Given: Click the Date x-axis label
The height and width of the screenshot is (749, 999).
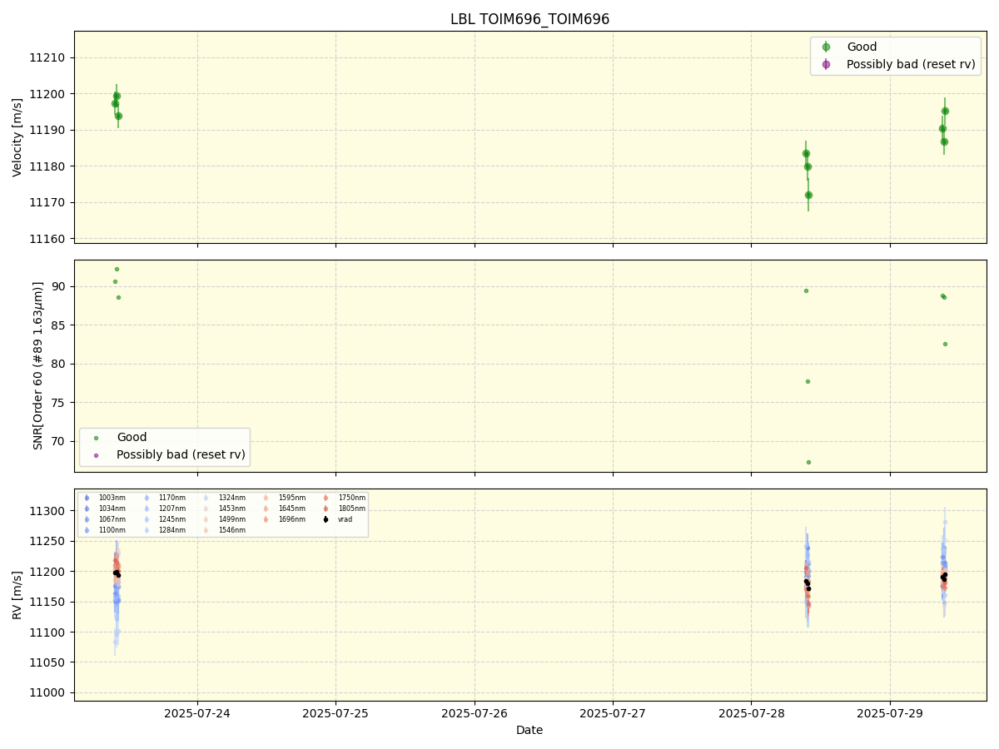Looking at the screenshot, I should [x=529, y=730].
